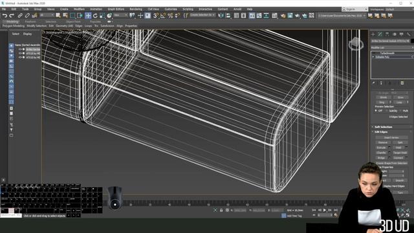Activate the Select and Scale tool
Viewport: 414px width, 233px height.
click(x=102, y=16)
